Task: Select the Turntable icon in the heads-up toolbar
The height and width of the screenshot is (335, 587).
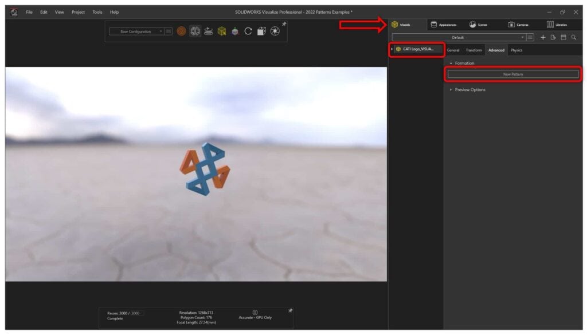Action: tap(208, 31)
